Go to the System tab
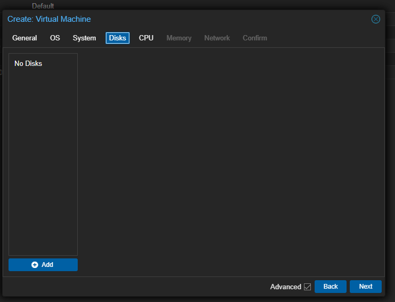 tap(84, 38)
